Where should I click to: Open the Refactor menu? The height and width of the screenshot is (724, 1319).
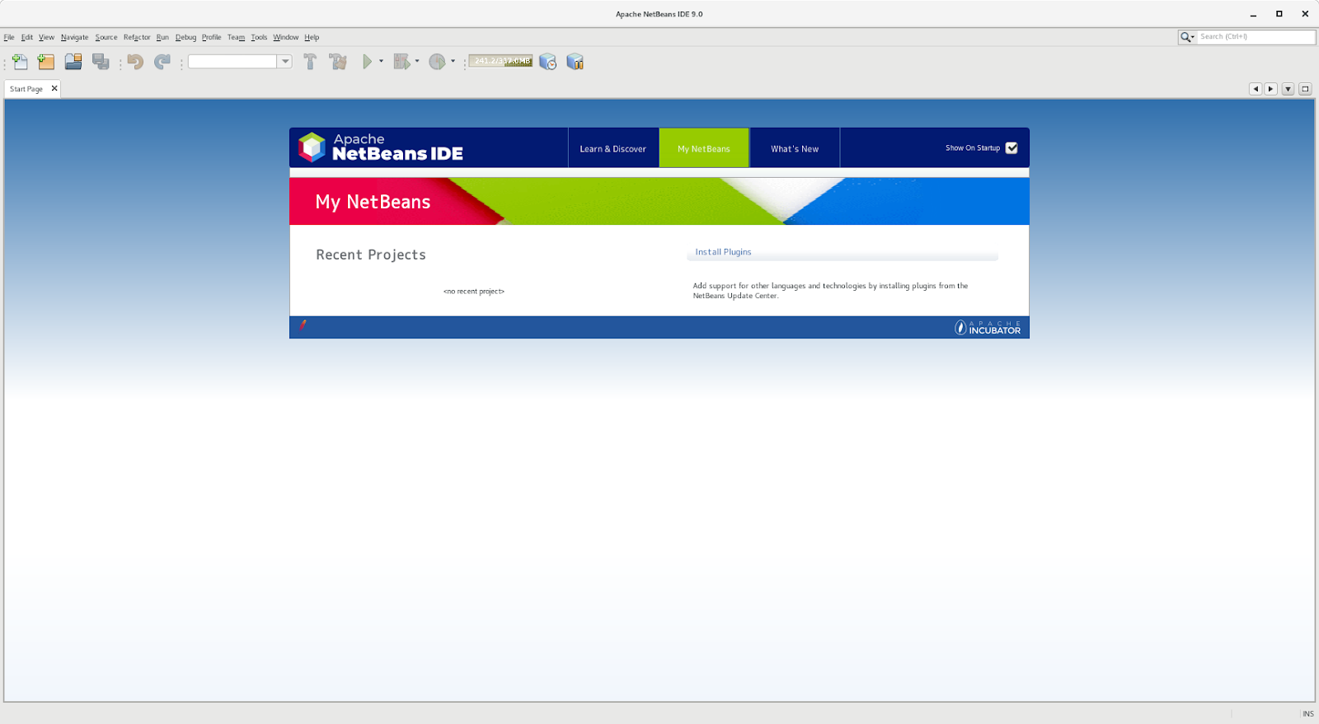pos(137,37)
